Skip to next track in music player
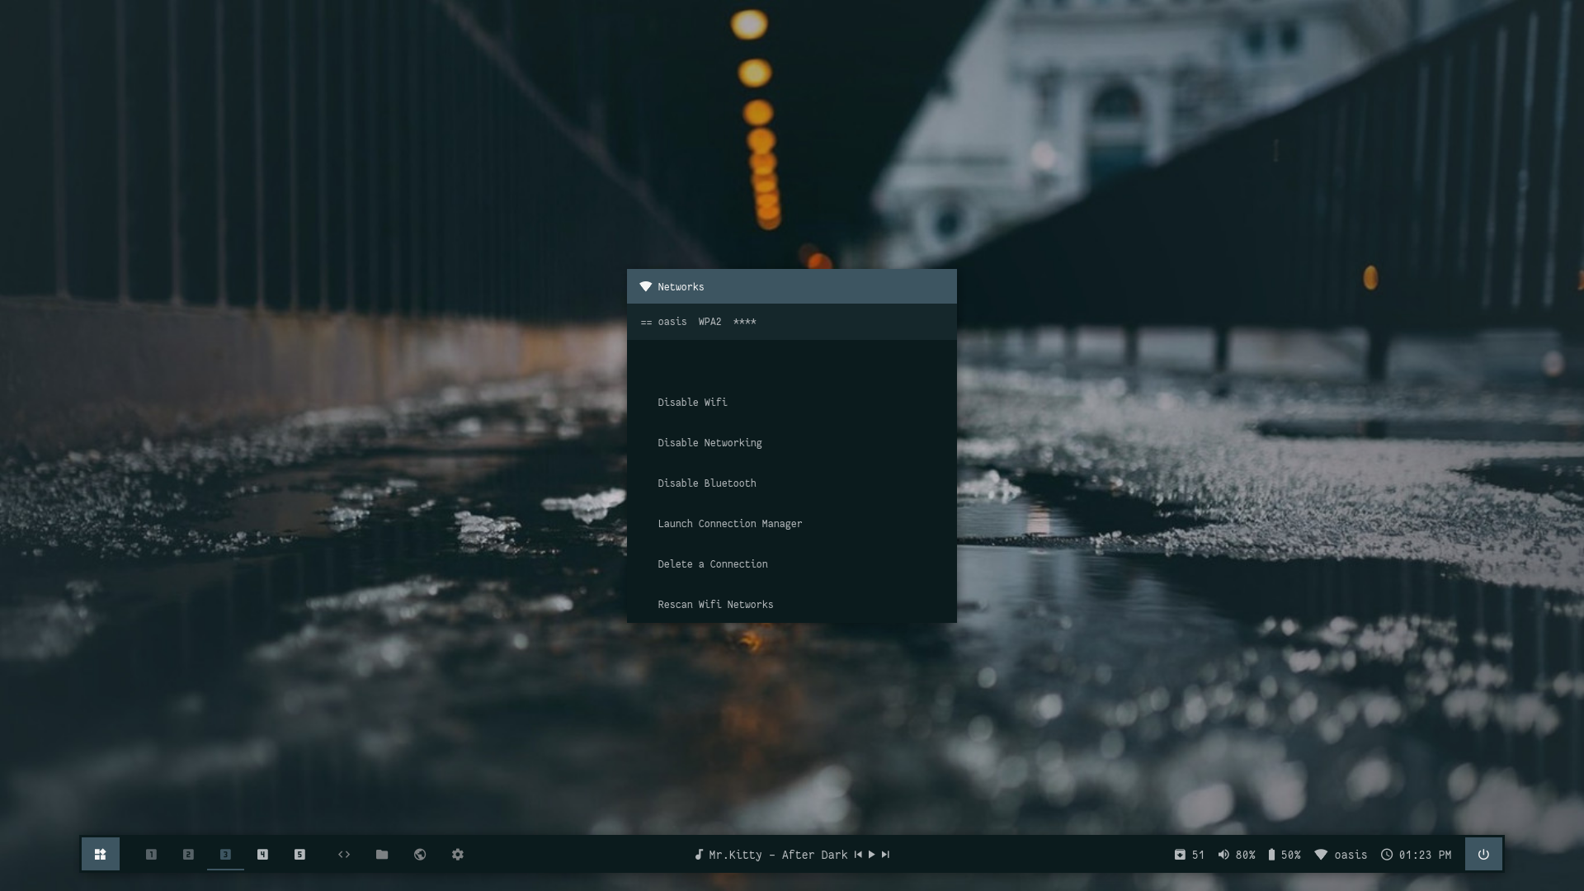1584x891 pixels. click(x=885, y=855)
